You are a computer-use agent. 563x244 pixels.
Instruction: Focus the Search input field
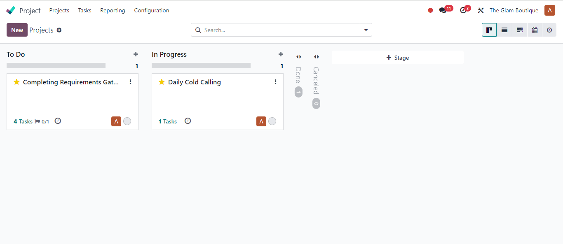click(280, 30)
